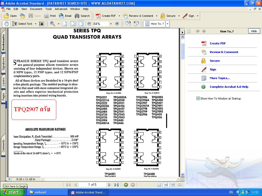Set view to Fit Width icon
The image size is (262, 196).
click(x=81, y=24)
